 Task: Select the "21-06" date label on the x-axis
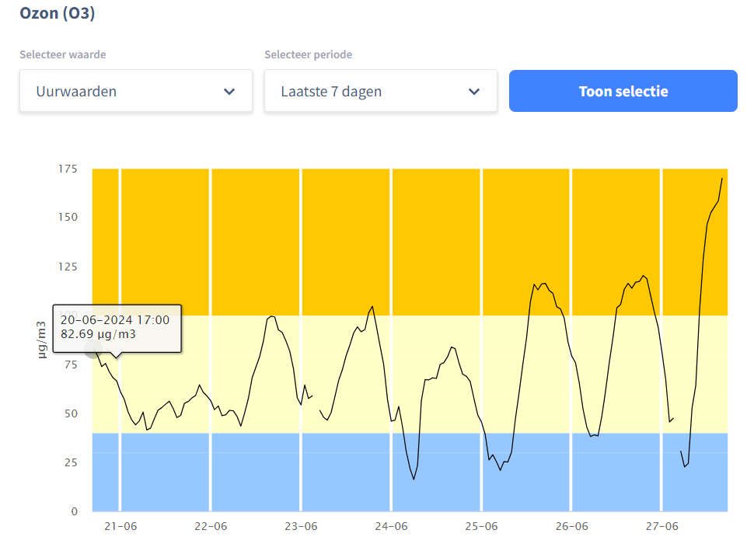[120, 526]
